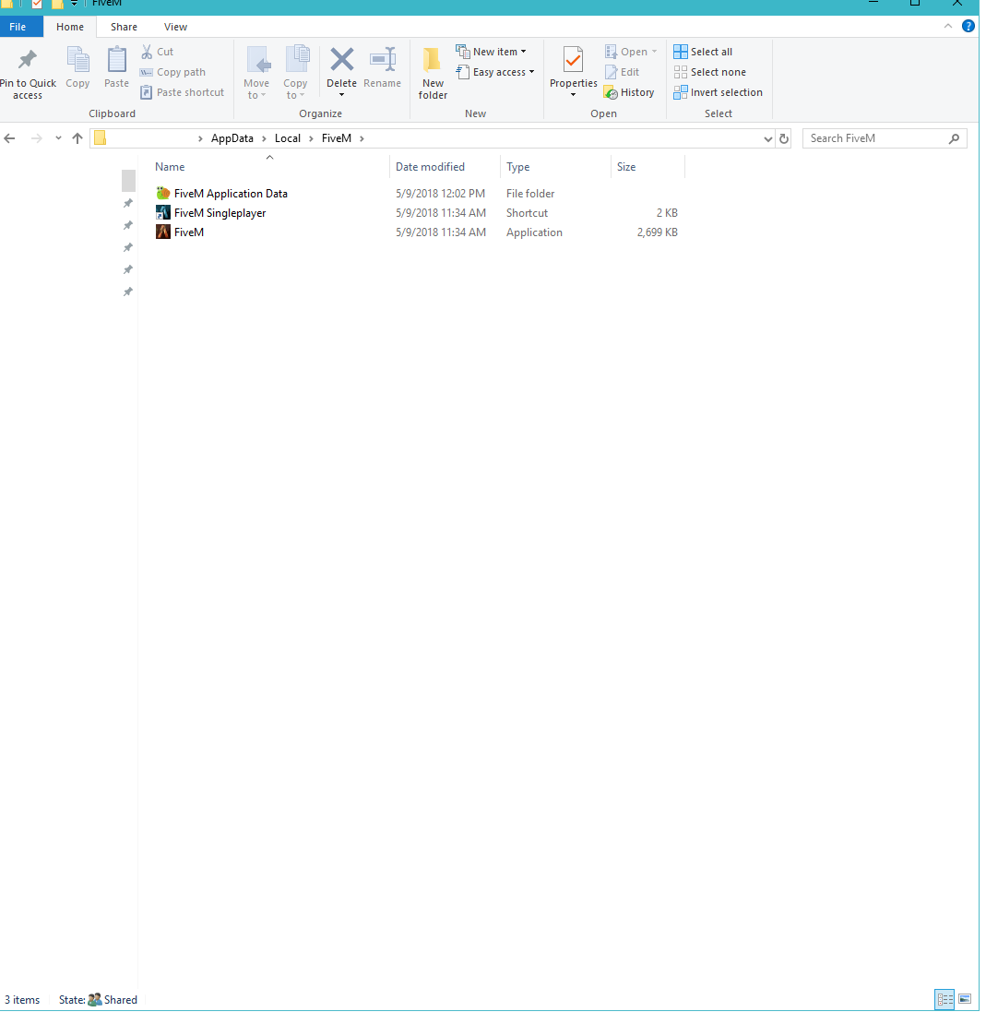Image resolution: width=986 pixels, height=1012 pixels.
Task: Click the Rename icon
Action: 383,59
